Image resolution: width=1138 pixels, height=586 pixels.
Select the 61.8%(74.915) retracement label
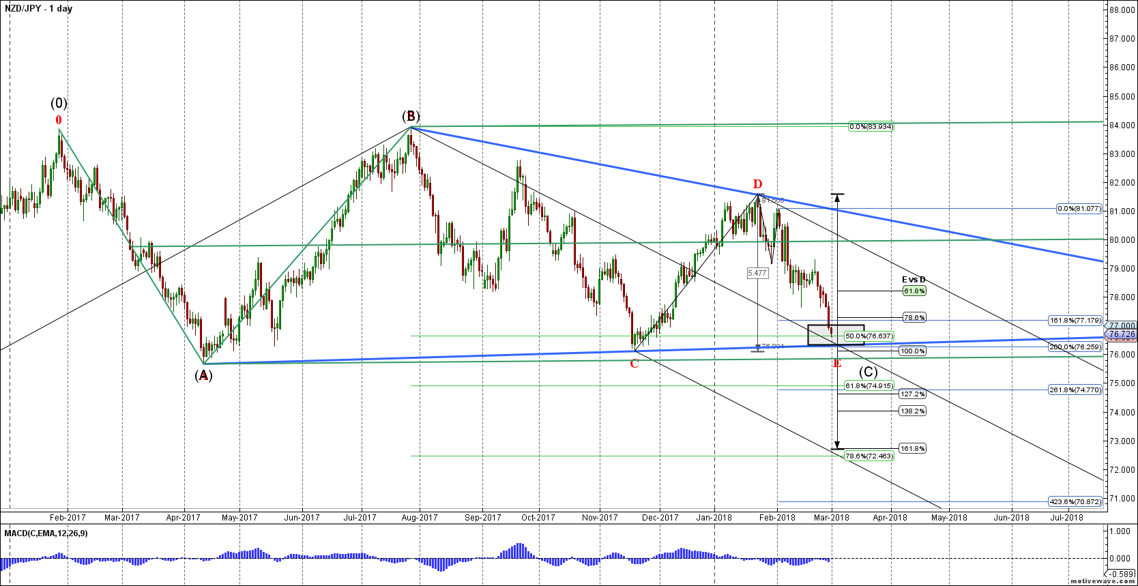point(869,385)
